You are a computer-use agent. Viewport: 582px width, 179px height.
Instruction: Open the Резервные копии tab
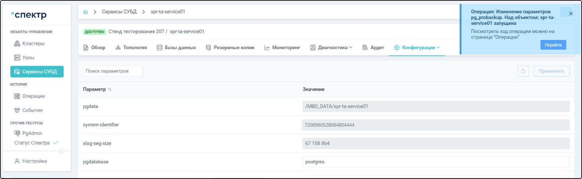230,48
